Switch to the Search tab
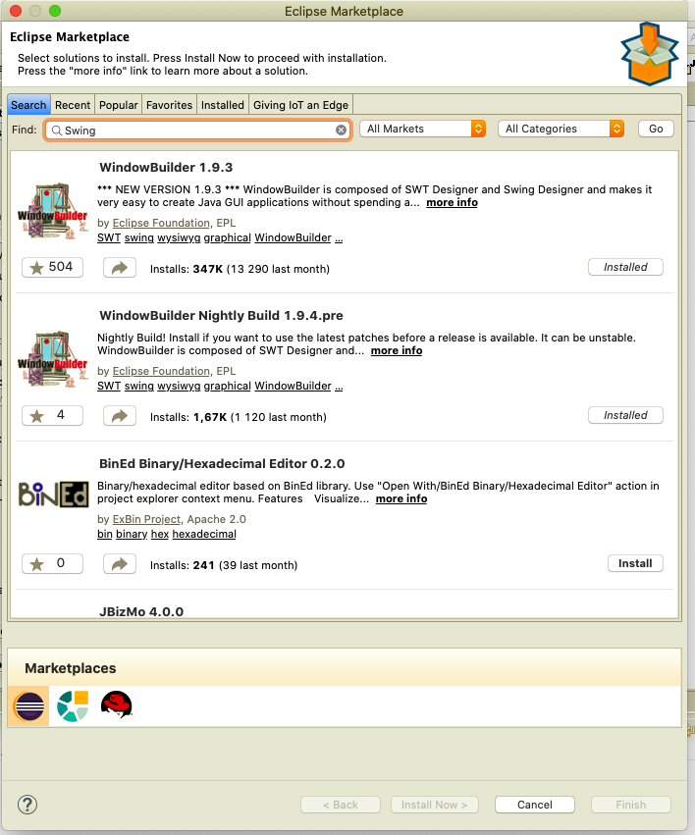This screenshot has width=695, height=835. (x=28, y=105)
